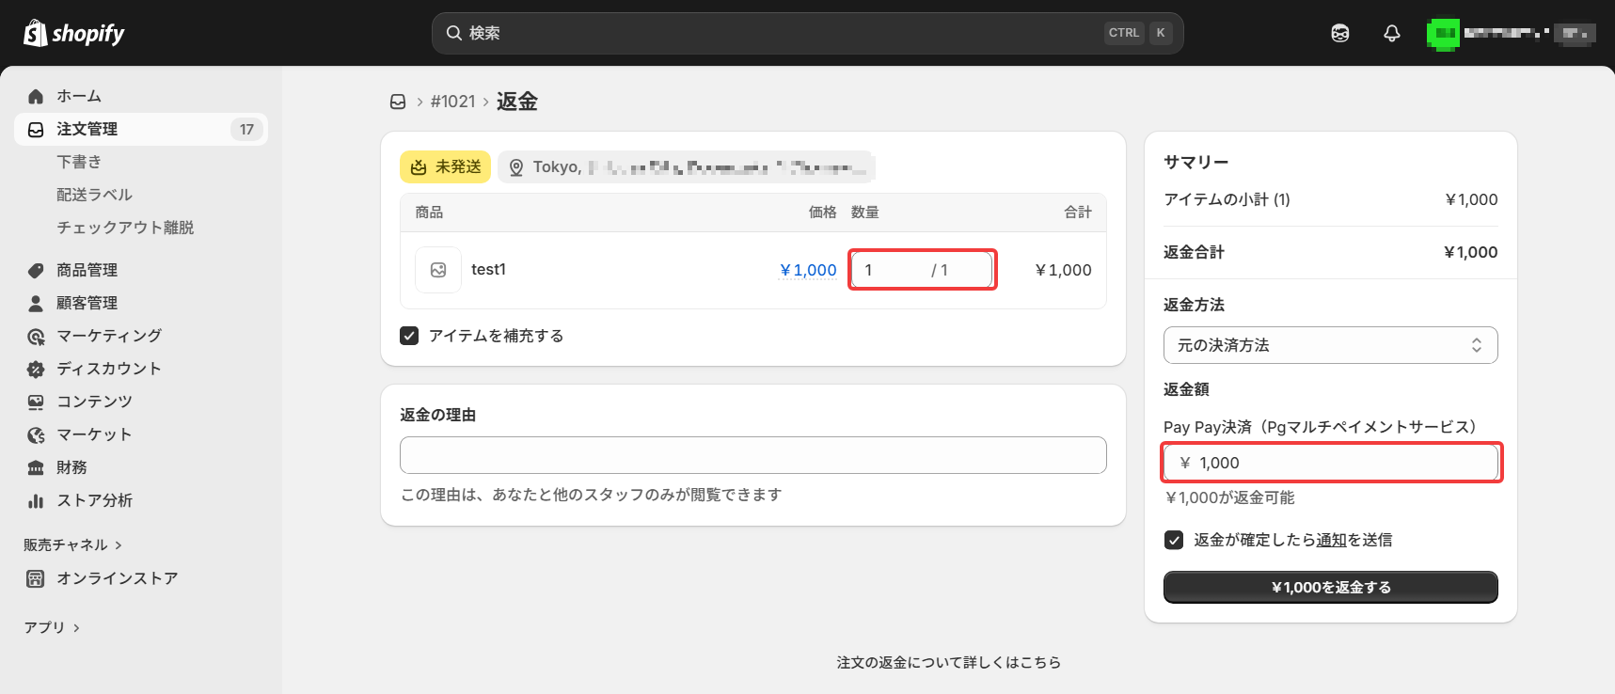Screen dimensions: 1615x694
Task: Expand the アプリ section
Action: click(52, 627)
